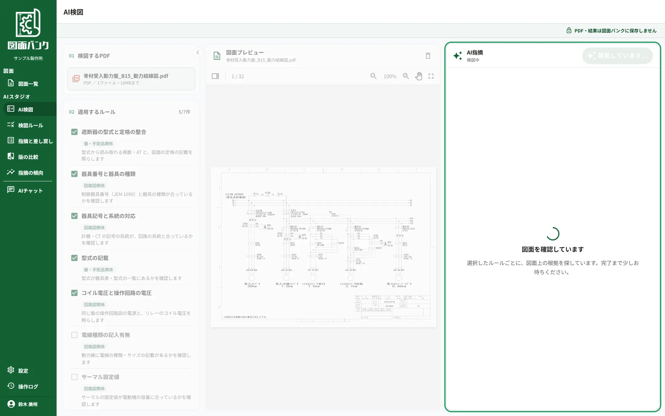Open 操作ログ

[28, 386]
